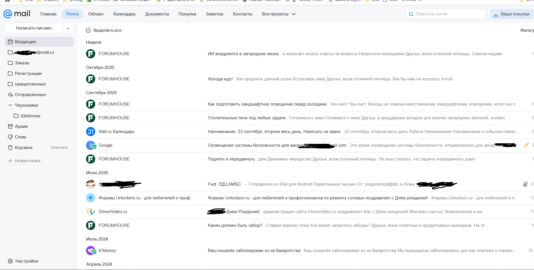Toggle the Выделить все checkbox
The height and width of the screenshot is (270, 534).
[88, 30]
